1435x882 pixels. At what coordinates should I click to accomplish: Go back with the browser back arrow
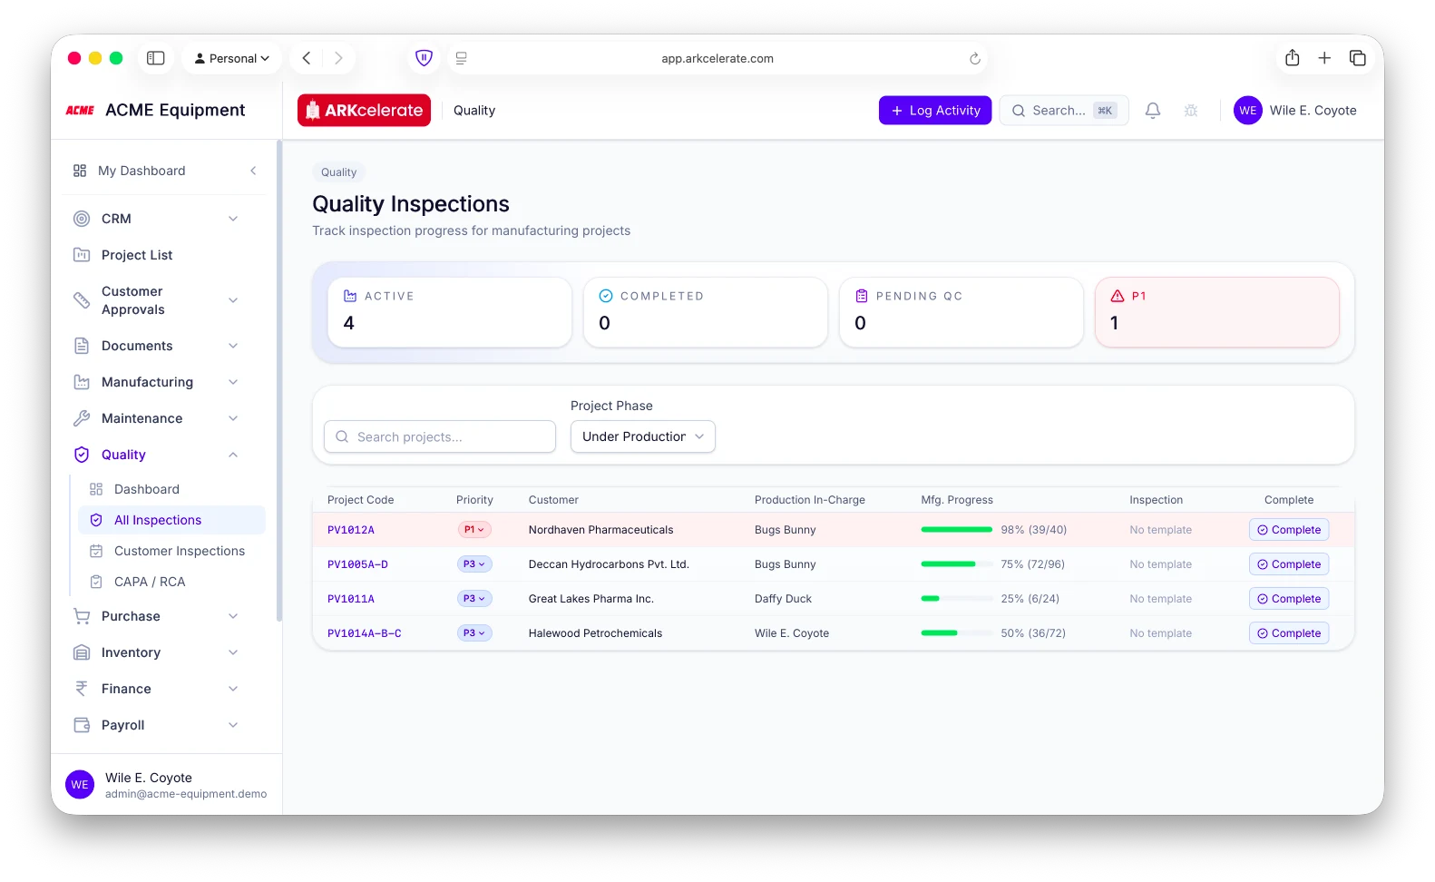[307, 58]
